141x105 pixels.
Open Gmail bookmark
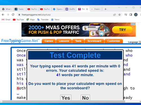pos(6,20)
